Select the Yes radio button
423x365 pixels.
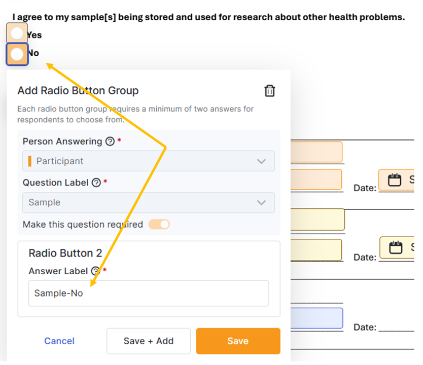coord(17,34)
